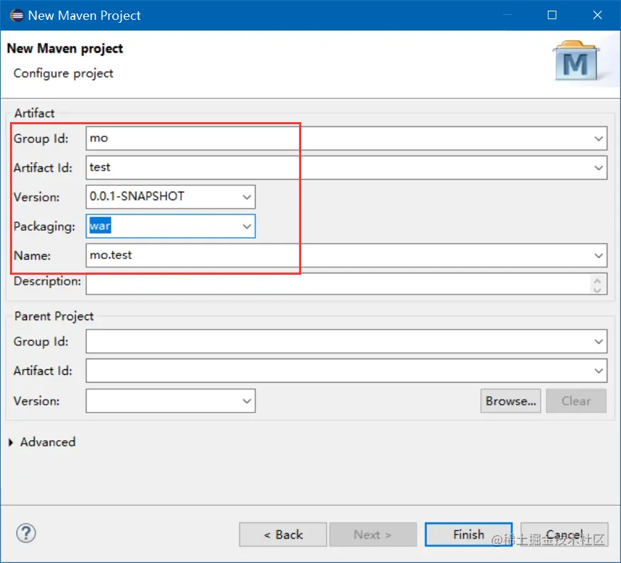Click the help question mark icon
621x563 pixels.
pyautogui.click(x=26, y=533)
